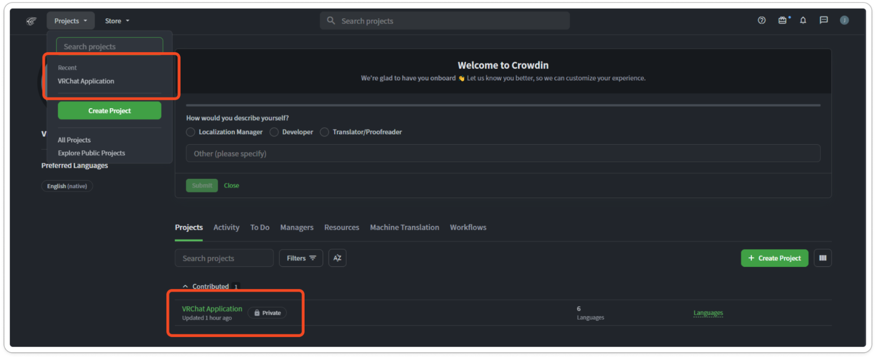The height and width of the screenshot is (358, 876).
Task: Switch to the Machine Translation tab
Action: (x=404, y=227)
